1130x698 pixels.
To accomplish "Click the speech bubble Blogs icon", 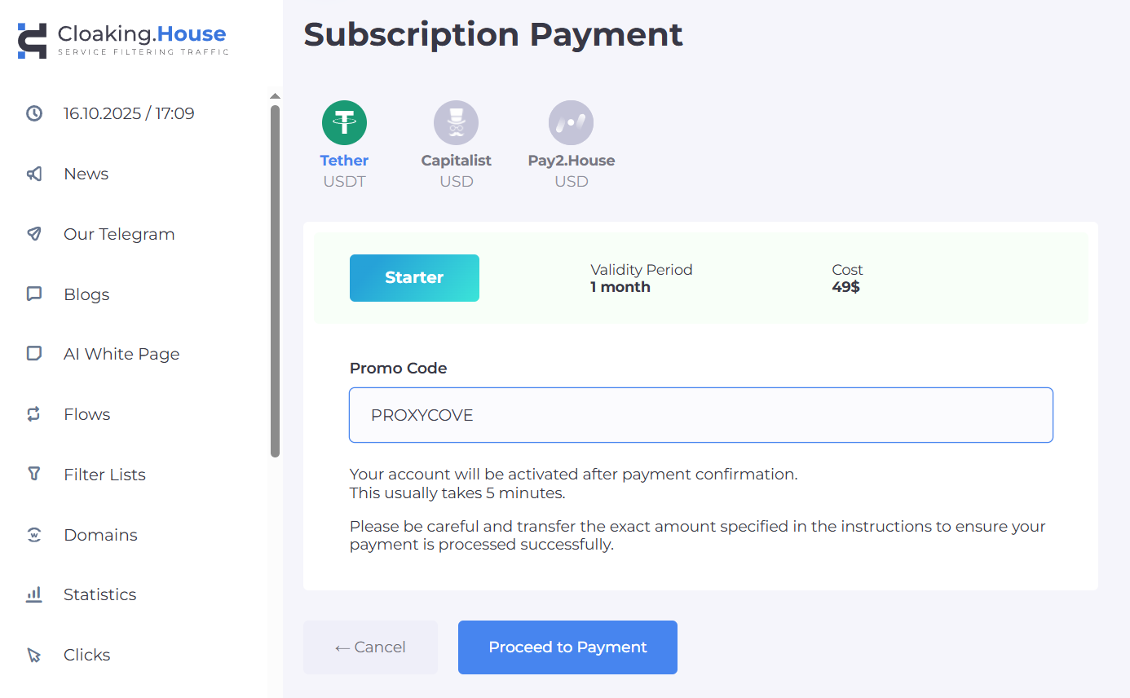I will 34,294.
